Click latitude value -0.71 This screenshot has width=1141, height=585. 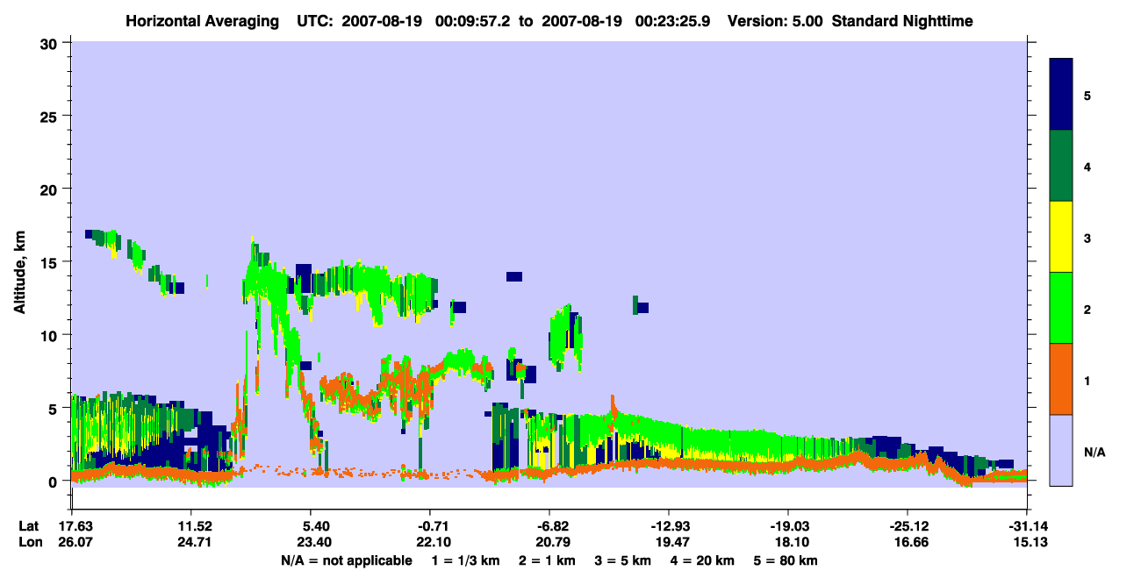430,526
